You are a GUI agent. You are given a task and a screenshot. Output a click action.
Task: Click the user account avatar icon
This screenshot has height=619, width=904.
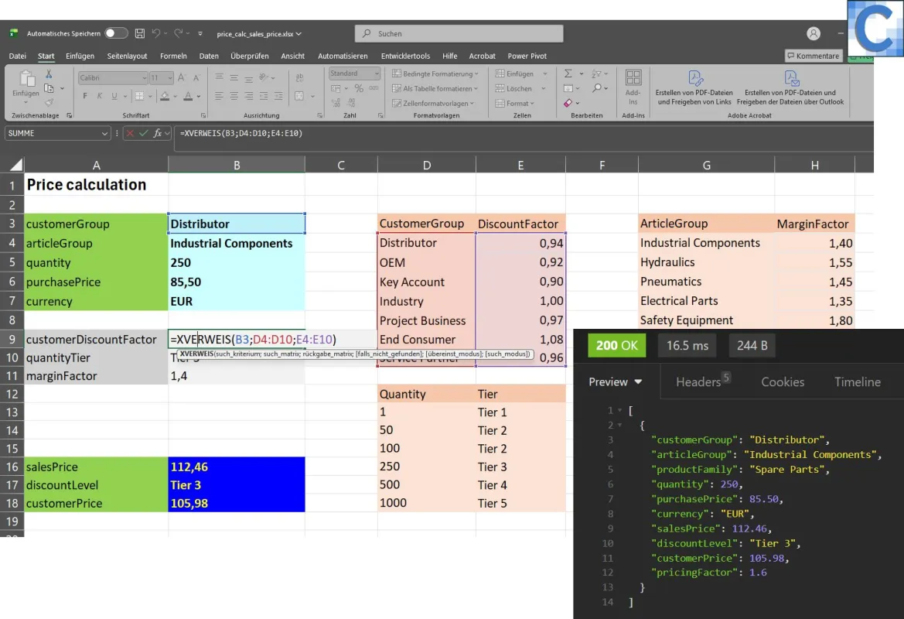point(814,33)
